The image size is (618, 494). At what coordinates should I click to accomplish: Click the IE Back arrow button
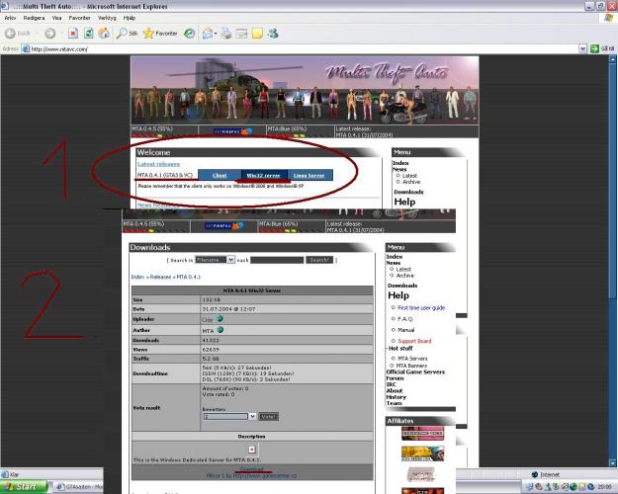point(12,32)
